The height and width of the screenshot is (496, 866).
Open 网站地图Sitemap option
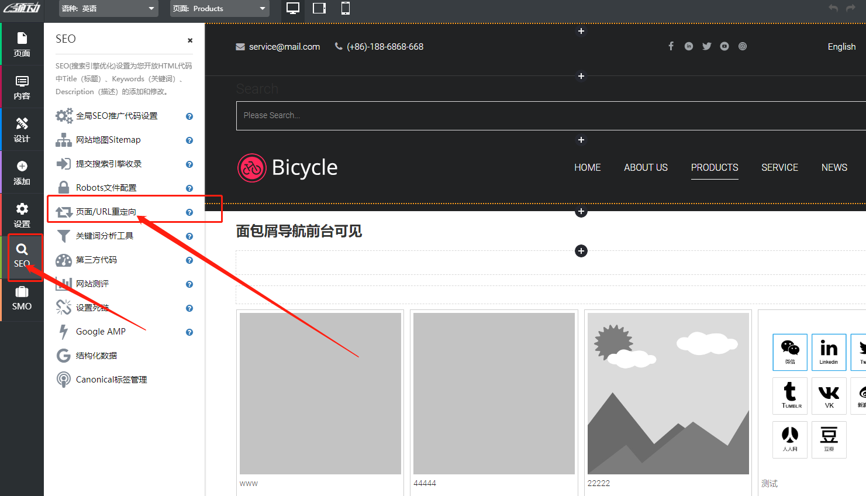[108, 140]
